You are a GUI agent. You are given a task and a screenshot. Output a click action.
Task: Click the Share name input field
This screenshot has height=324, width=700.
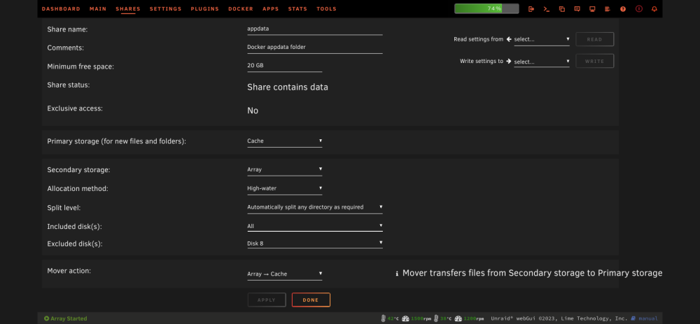tap(315, 29)
